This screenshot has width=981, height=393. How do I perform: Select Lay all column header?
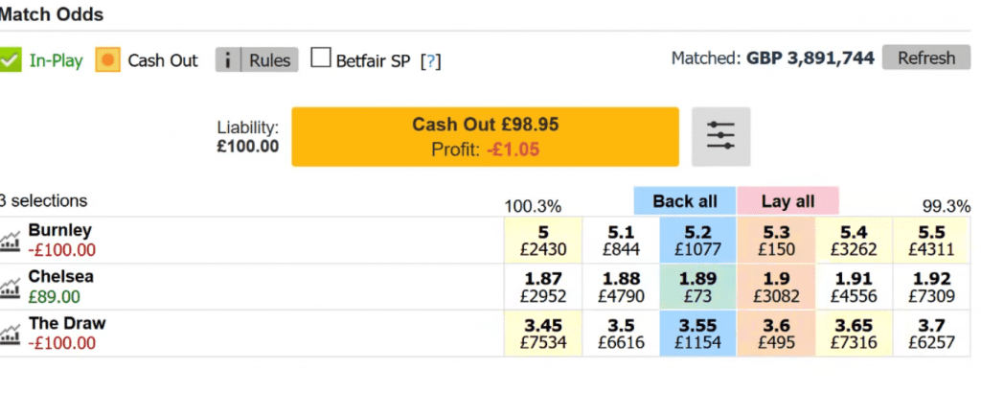point(787,201)
